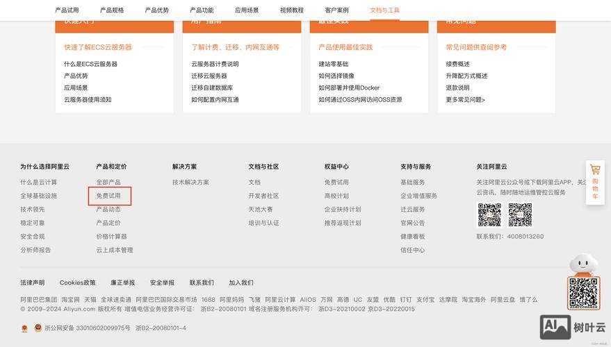
Task: Open 廉正举报 link
Action: coord(123,283)
